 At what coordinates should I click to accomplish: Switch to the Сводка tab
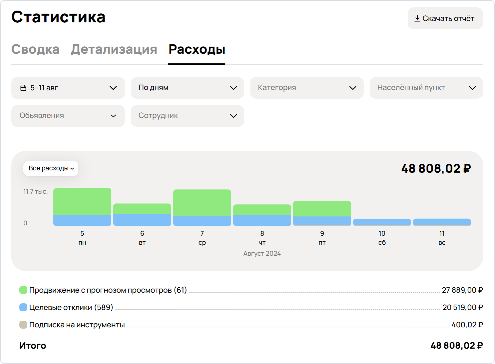tap(35, 49)
